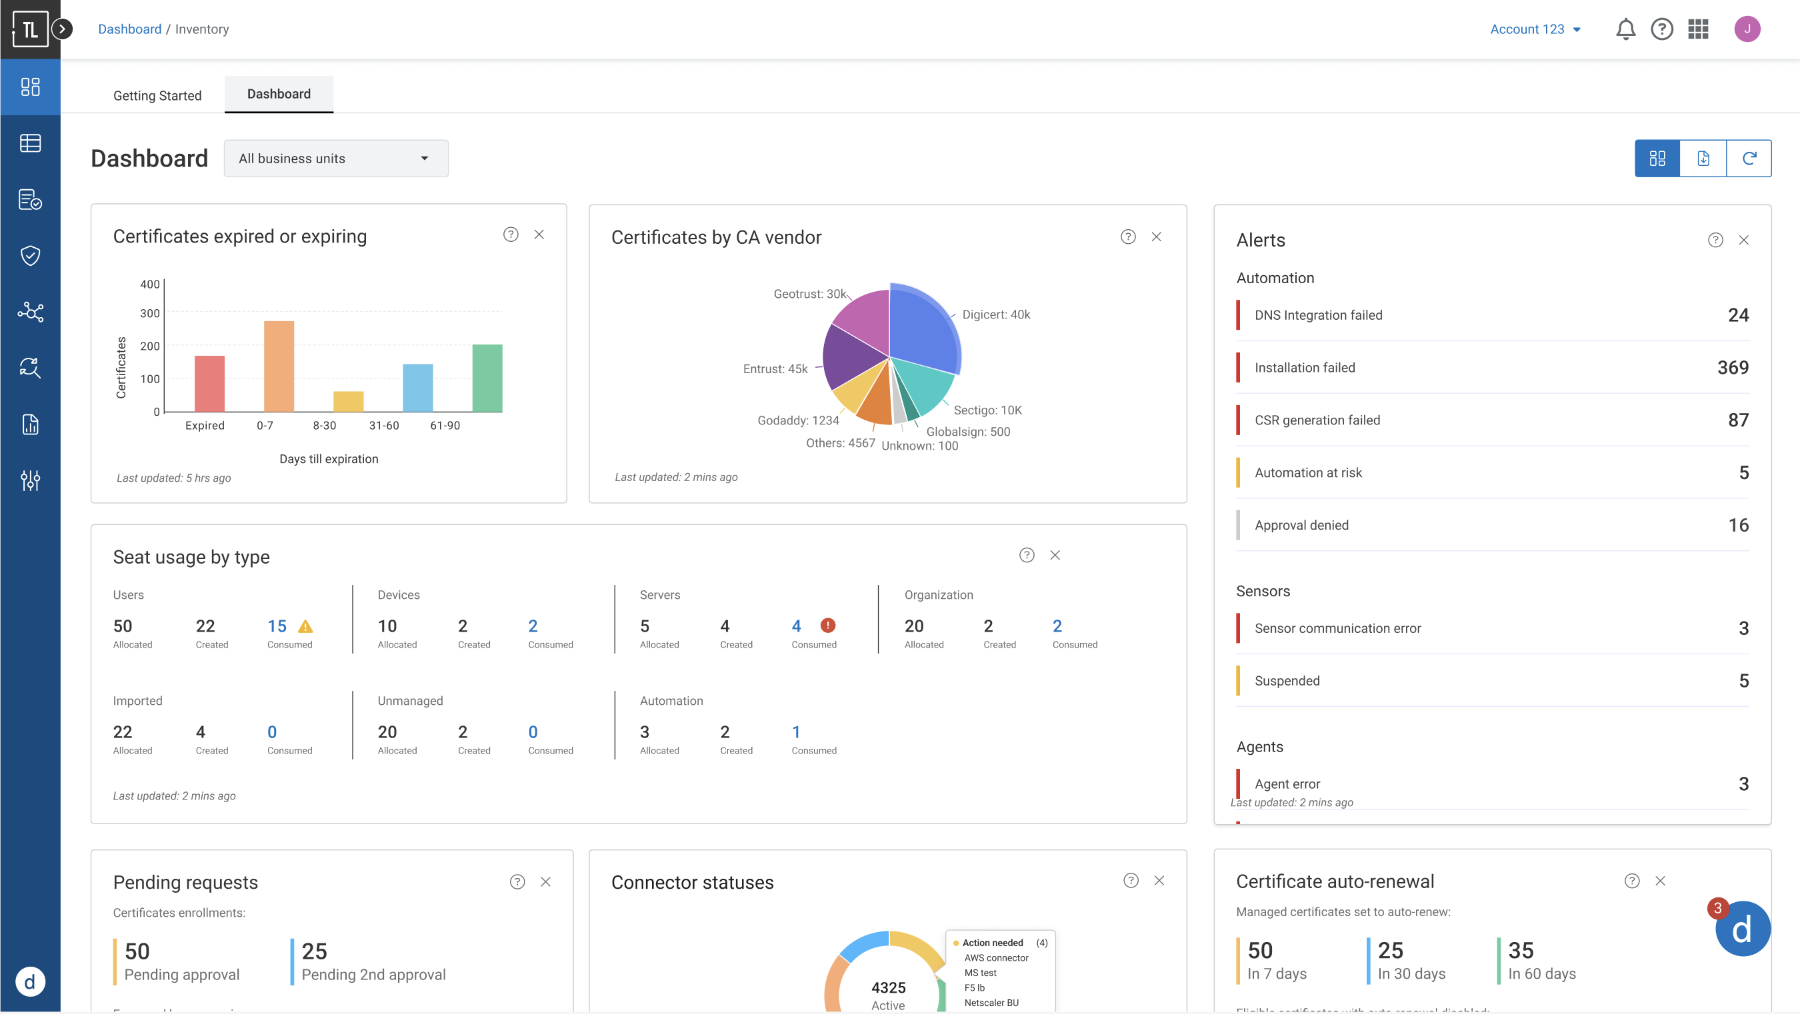Follow the Dashboard breadcrumb link
The height and width of the screenshot is (1014, 1800).
click(x=129, y=29)
